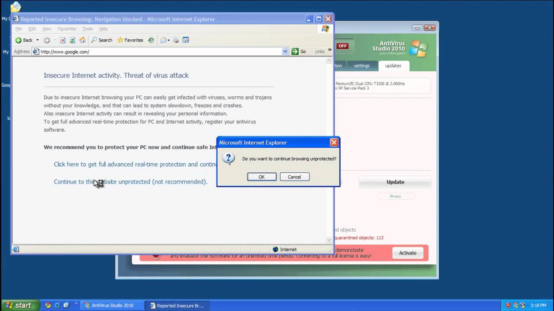Click the Stop page loading icon
554x311 pixels.
pyautogui.click(x=62, y=40)
